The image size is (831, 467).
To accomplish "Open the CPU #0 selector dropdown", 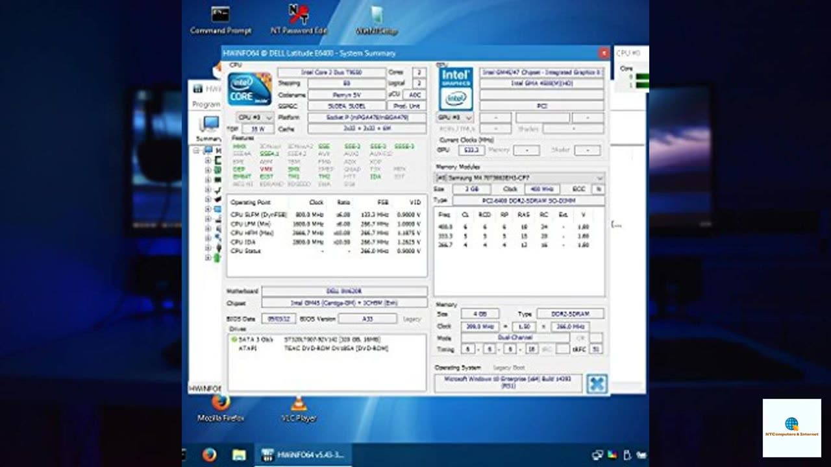I will pos(254,117).
